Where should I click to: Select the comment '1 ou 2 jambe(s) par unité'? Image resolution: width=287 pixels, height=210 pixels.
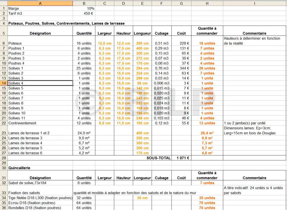point(254,123)
